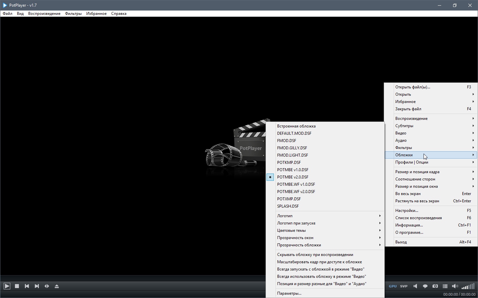This screenshot has height=298, width=478.
Task: Open the Фильтры menu in menu bar
Action: click(x=73, y=14)
